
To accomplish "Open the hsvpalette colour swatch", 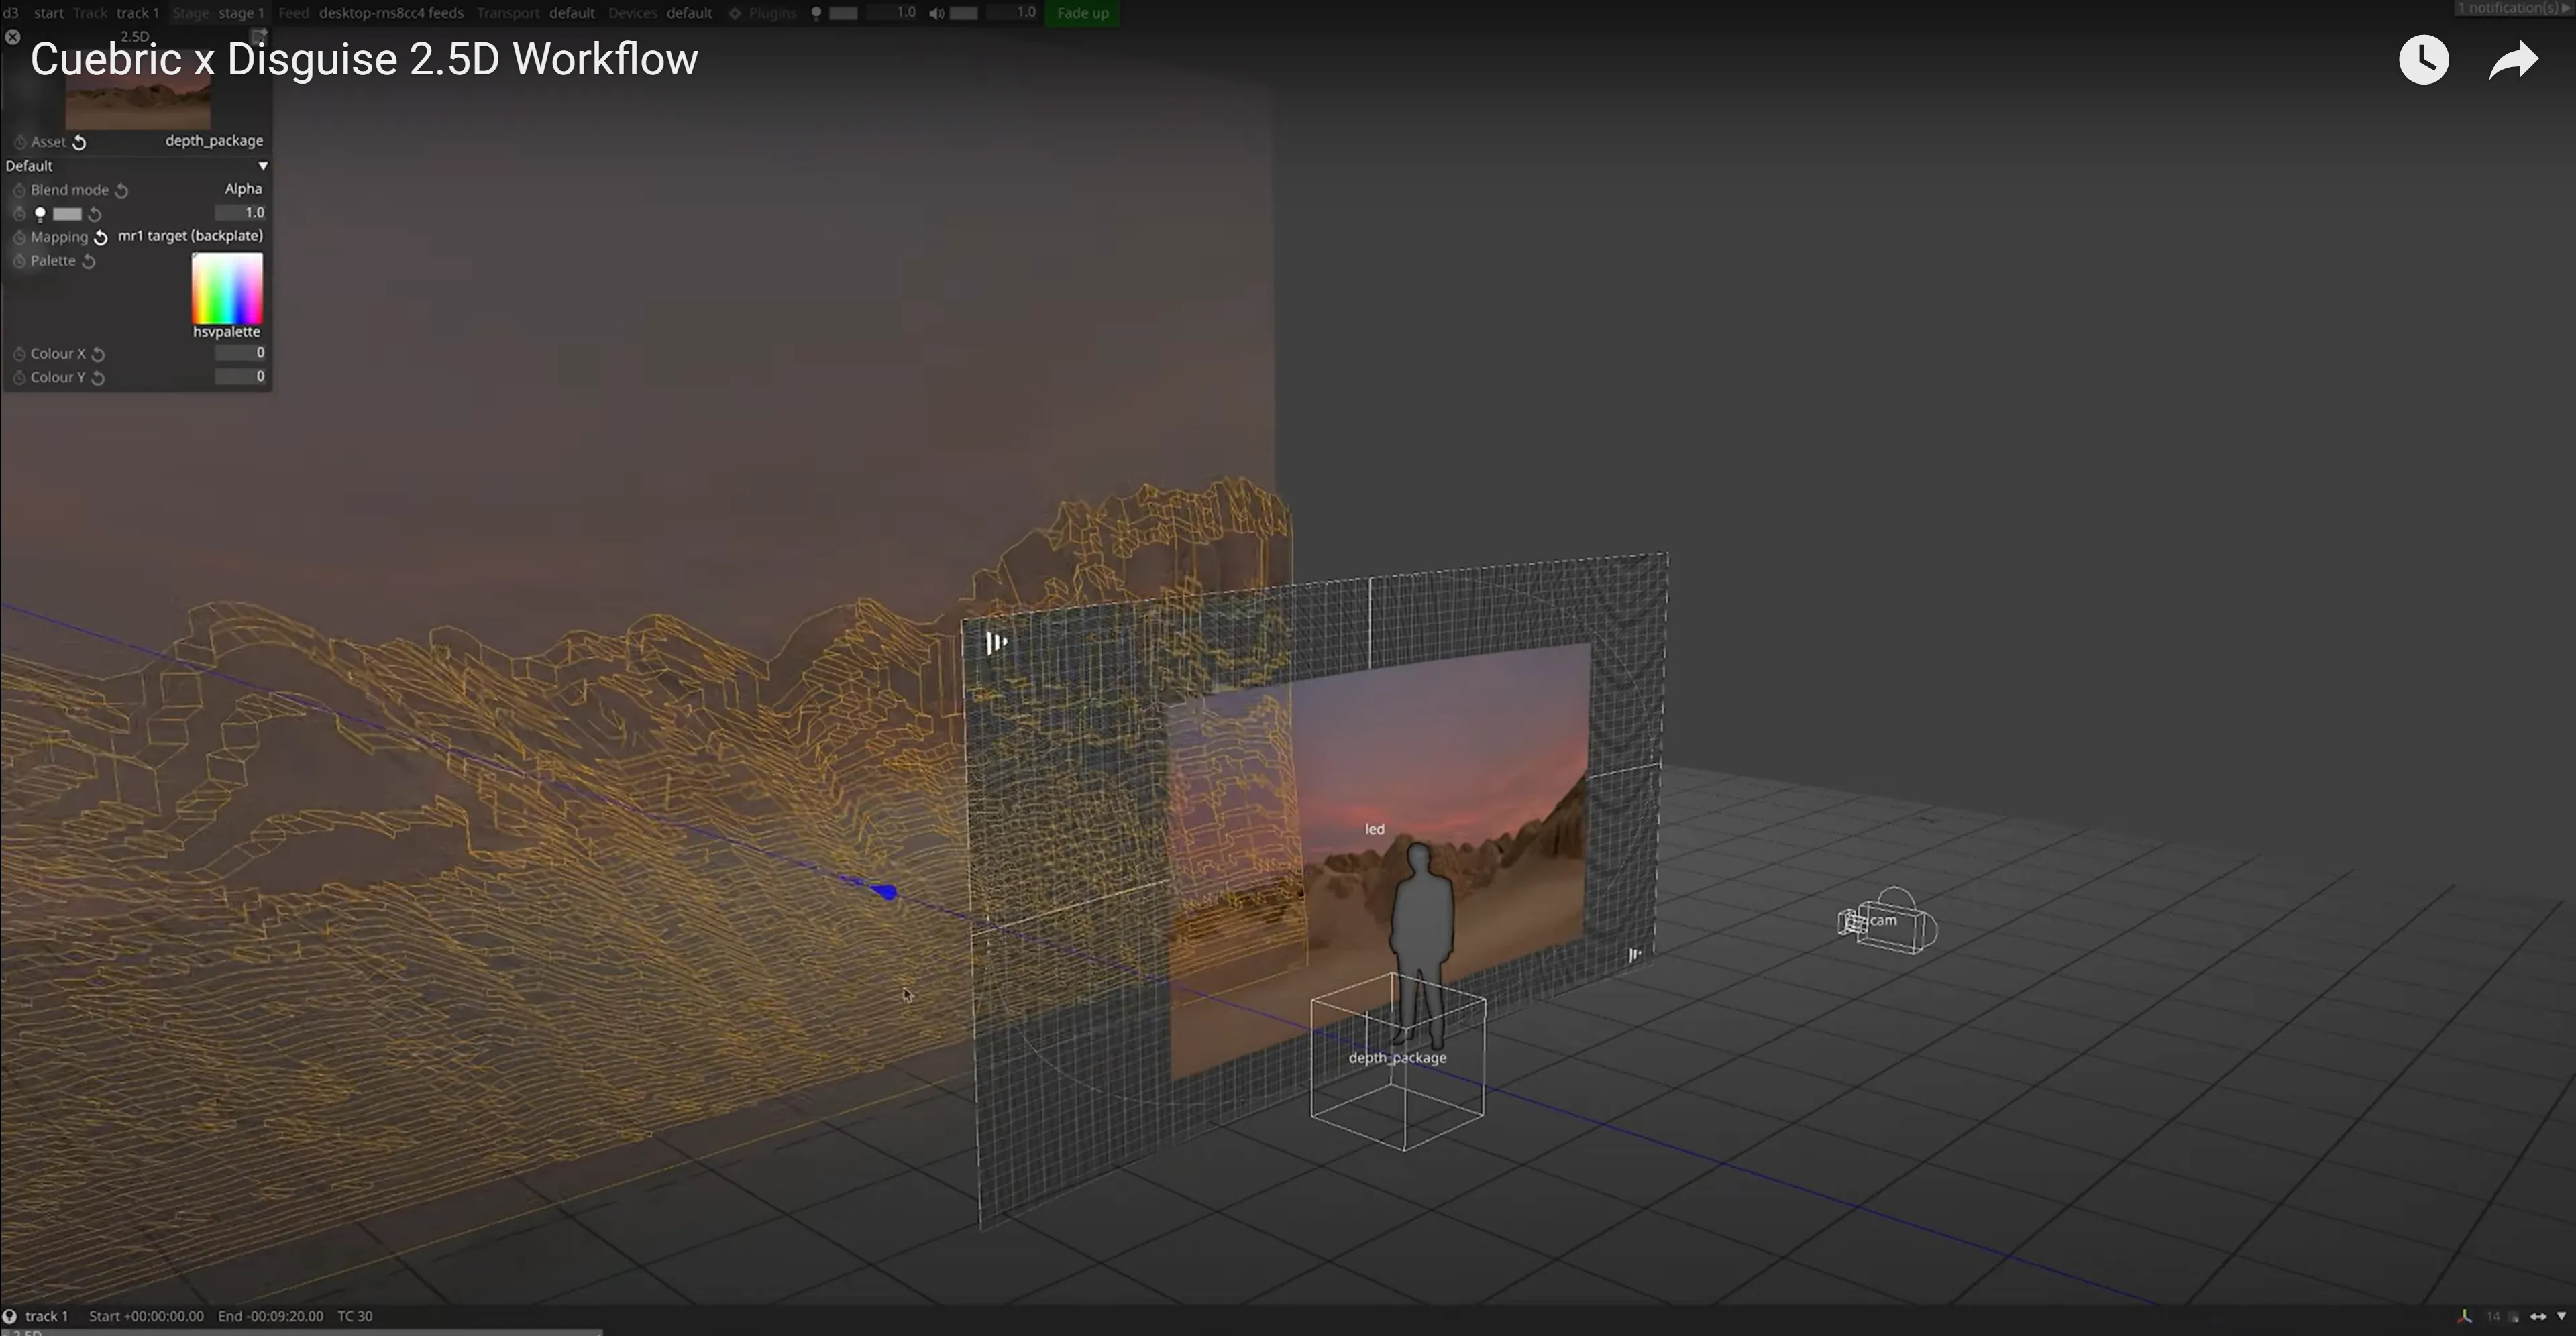I will click(227, 288).
